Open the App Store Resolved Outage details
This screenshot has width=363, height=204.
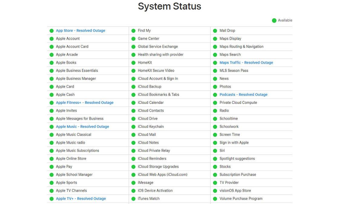80,31
